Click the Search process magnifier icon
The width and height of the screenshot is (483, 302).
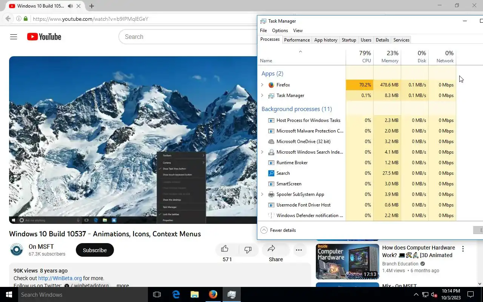click(x=271, y=173)
